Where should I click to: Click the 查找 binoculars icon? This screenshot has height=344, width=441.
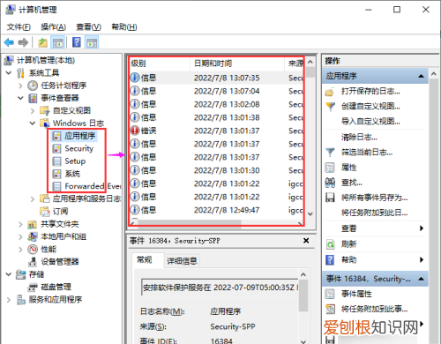click(x=330, y=183)
